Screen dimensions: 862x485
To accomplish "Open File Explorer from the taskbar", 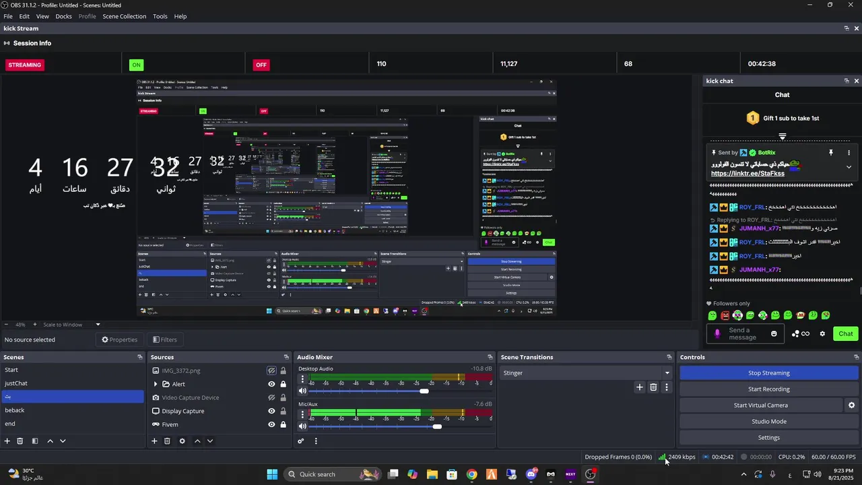I will 432,474.
